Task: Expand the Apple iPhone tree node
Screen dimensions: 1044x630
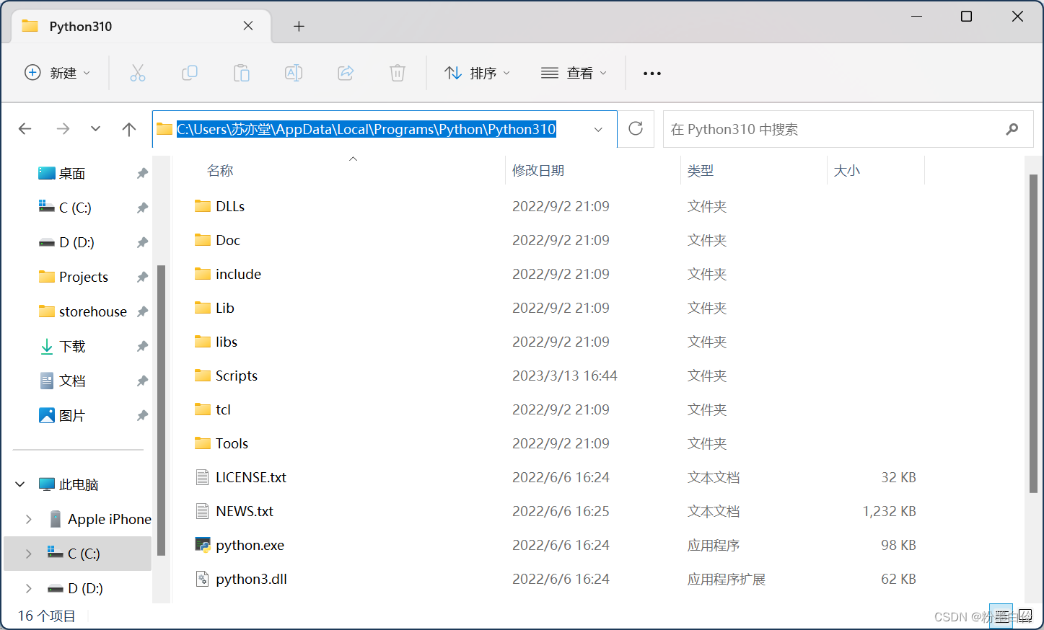Action: (x=28, y=519)
